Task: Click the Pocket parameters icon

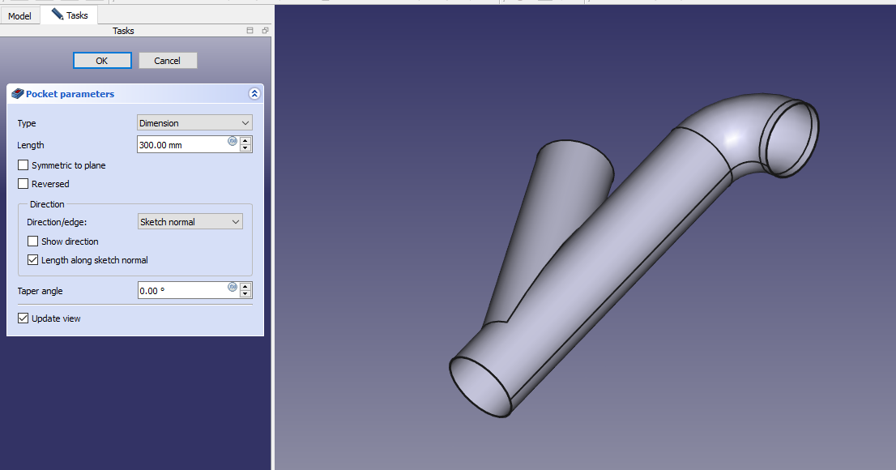Action: [18, 94]
